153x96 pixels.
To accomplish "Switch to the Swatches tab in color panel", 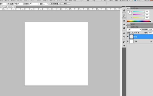I will 132,8.
